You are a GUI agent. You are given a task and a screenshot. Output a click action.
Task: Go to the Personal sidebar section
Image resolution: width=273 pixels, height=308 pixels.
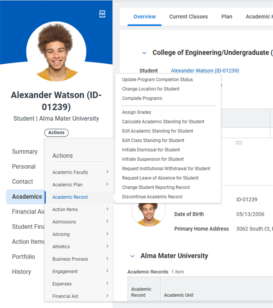[24, 167]
